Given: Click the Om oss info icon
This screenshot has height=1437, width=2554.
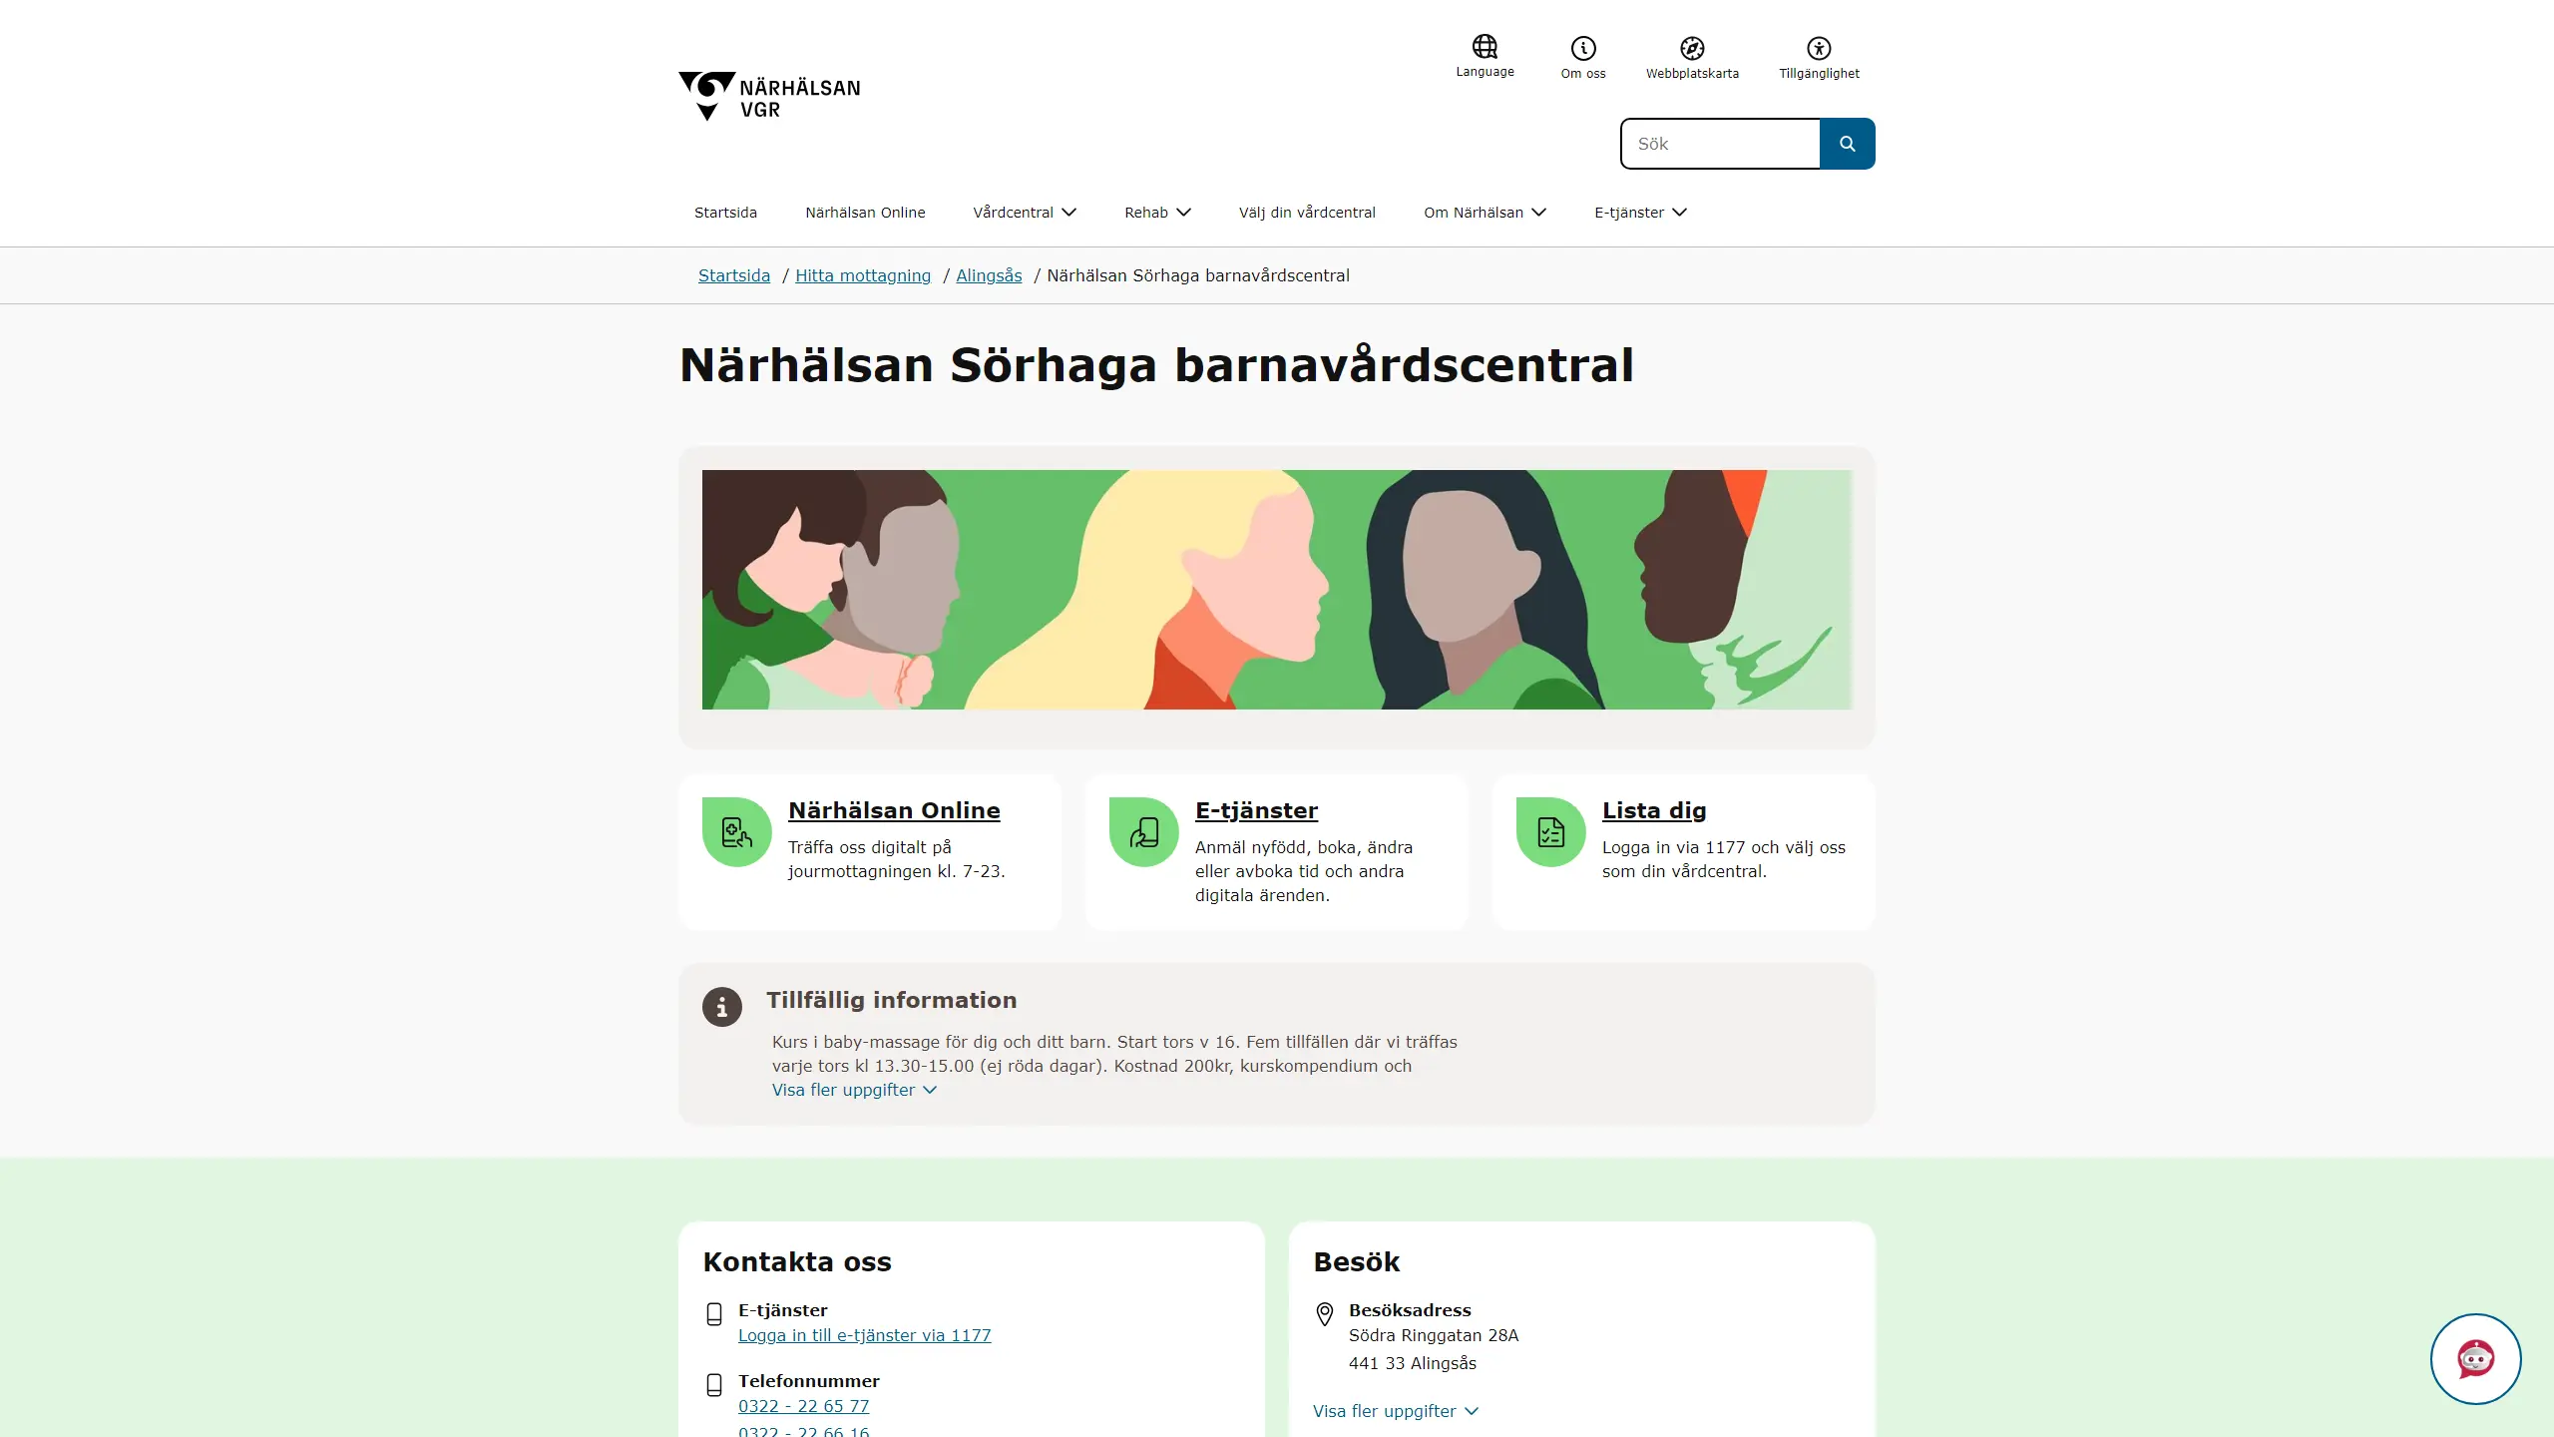Looking at the screenshot, I should click(x=1581, y=47).
